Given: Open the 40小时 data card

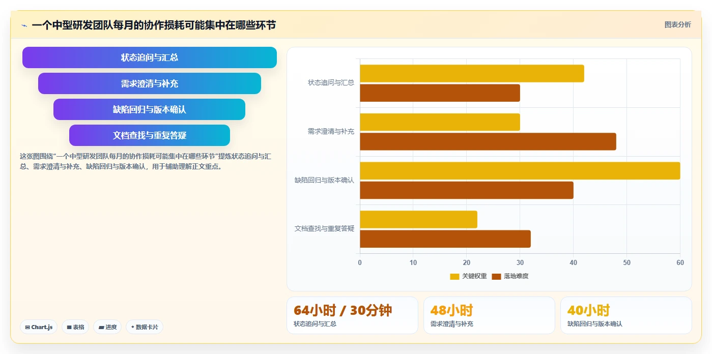Looking at the screenshot, I should click(626, 315).
